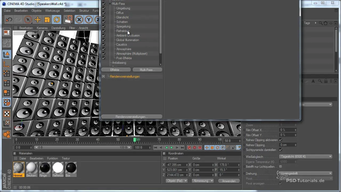The width and height of the screenshot is (341, 192).
Task: Activate the edges mode icon
Action: pos(7,83)
